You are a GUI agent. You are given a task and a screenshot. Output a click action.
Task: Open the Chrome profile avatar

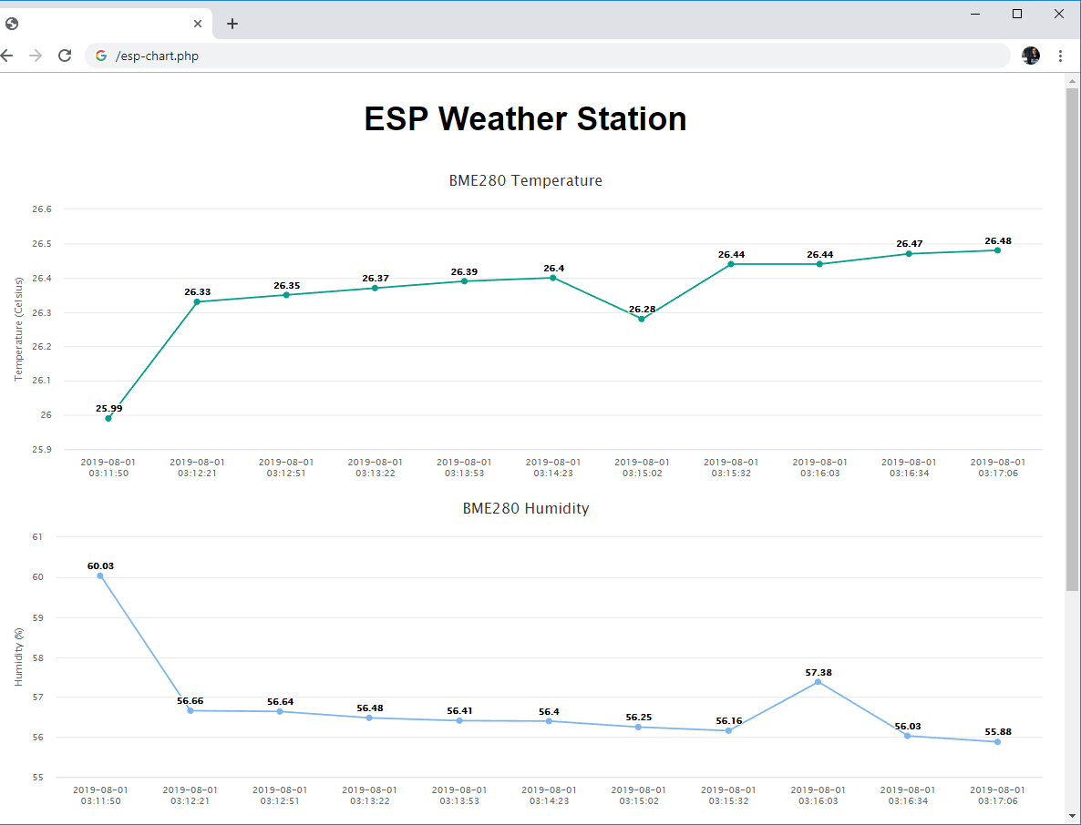1030,56
